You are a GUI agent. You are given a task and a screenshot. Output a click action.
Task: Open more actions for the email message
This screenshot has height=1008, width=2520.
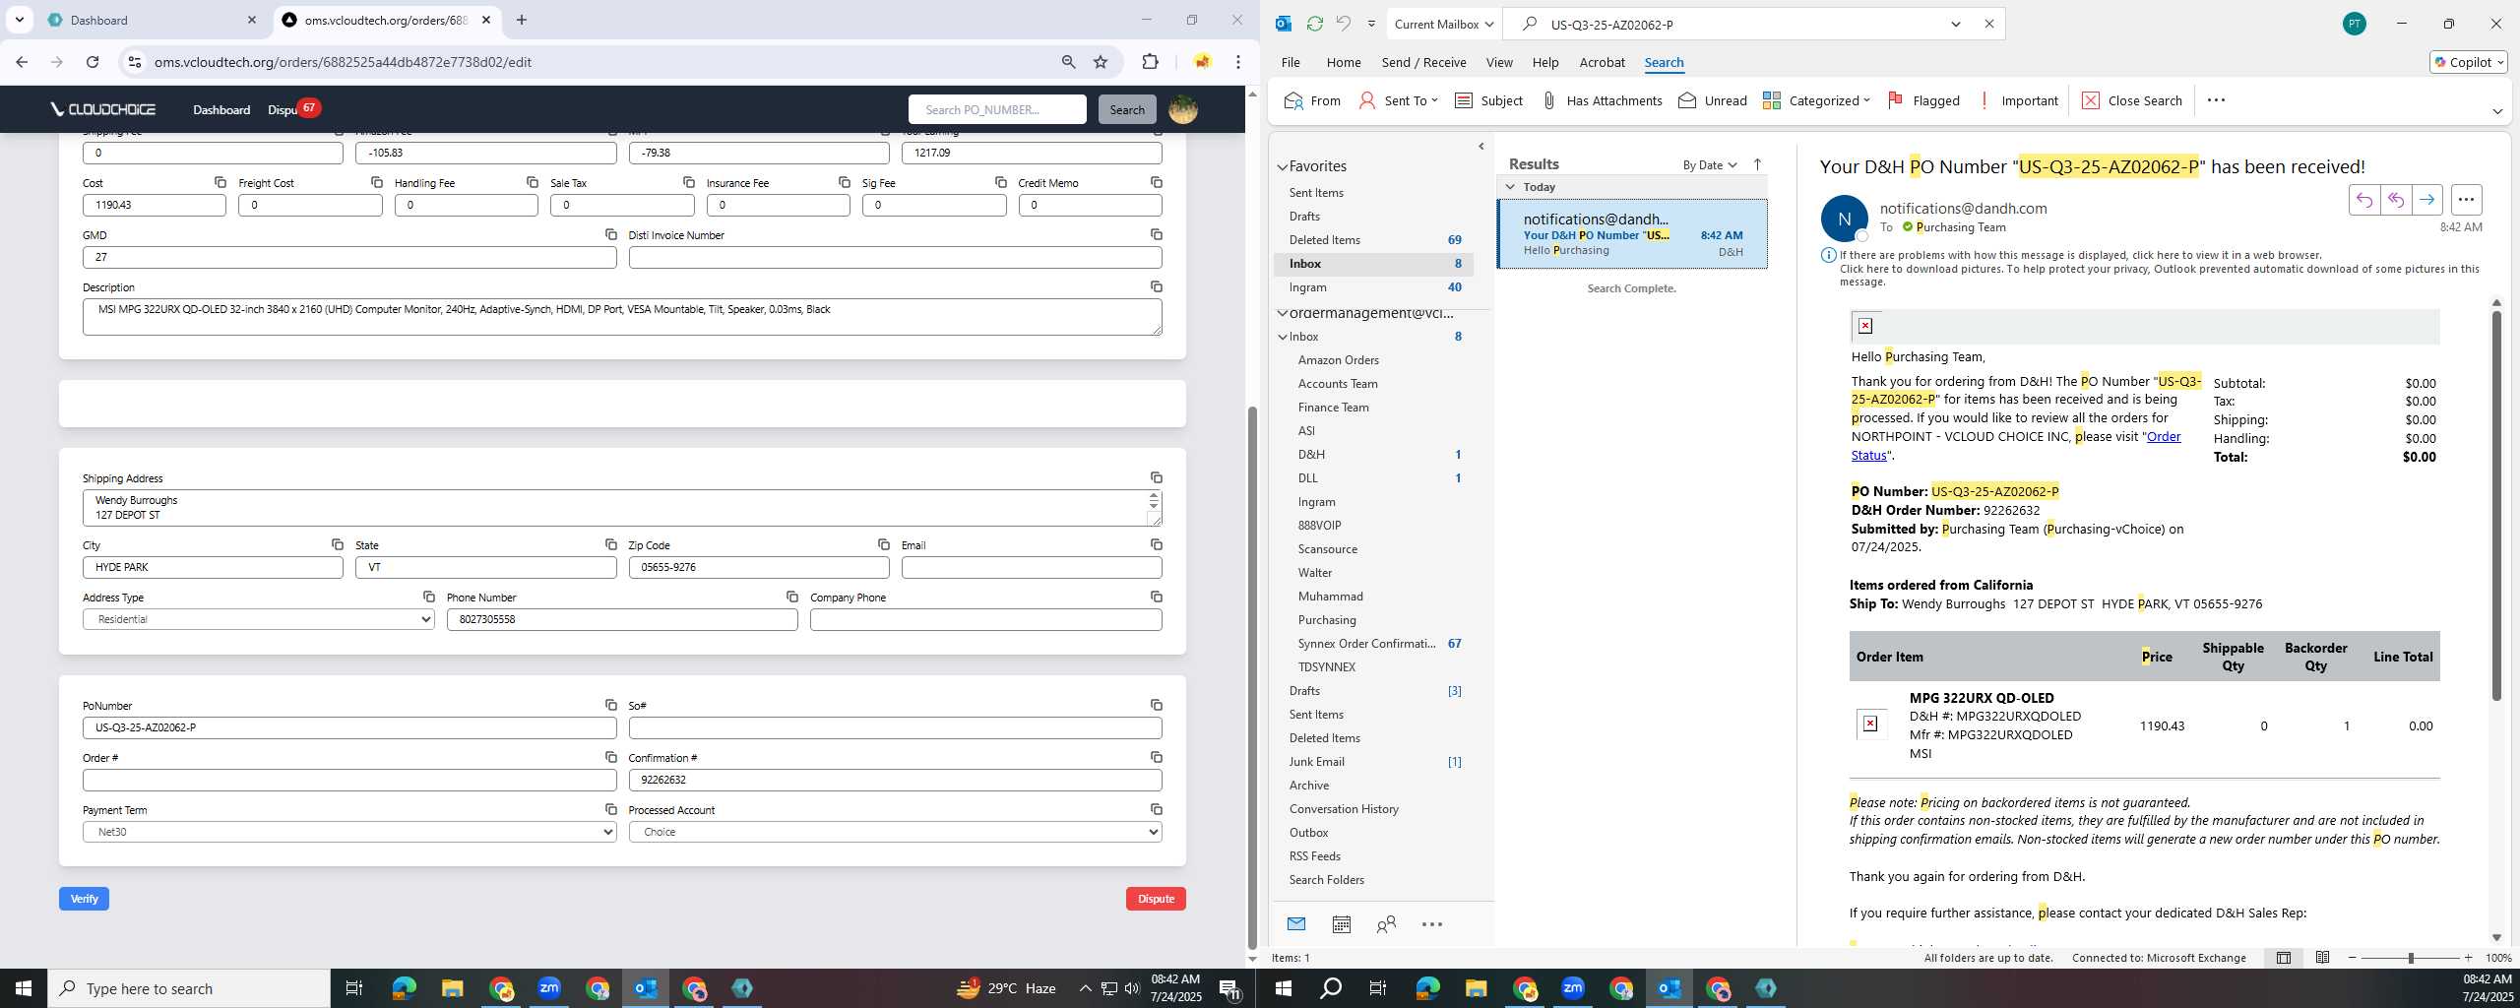click(x=2466, y=200)
